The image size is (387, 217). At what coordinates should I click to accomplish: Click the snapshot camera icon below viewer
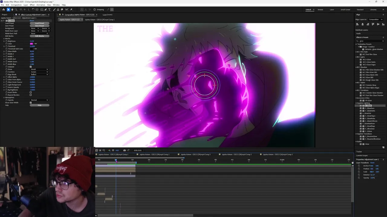click(x=124, y=150)
